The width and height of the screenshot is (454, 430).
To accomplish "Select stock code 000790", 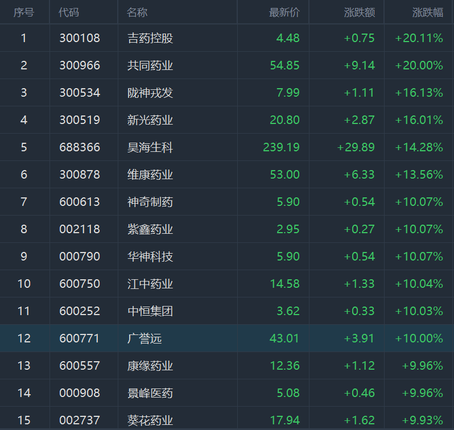I will [x=80, y=257].
